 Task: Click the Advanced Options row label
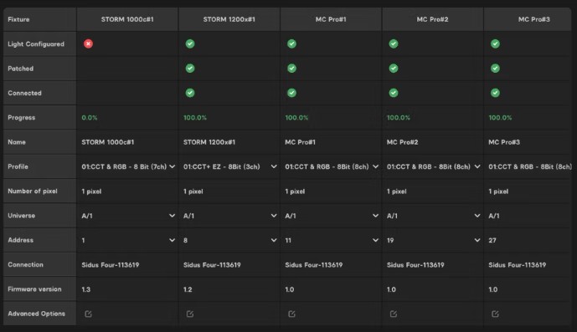click(37, 314)
